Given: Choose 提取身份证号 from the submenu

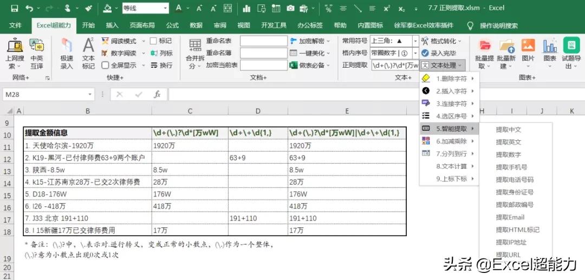Looking at the screenshot, I should coord(516,192).
